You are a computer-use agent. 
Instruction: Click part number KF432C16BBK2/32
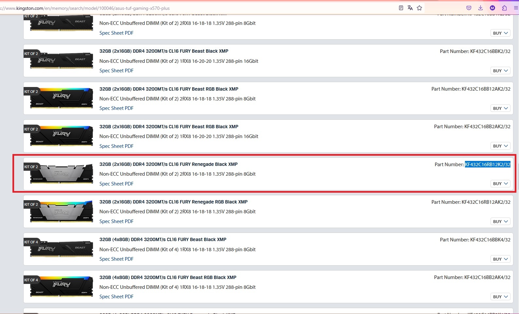490,51
